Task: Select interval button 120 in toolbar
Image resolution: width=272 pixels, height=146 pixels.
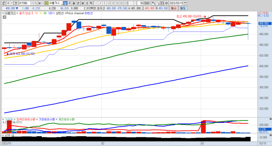Action: pyautogui.click(x=126, y=3)
